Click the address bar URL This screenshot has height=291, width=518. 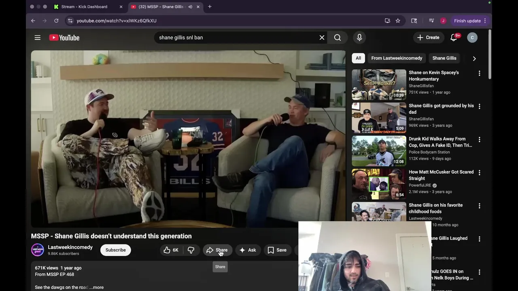[x=117, y=21]
